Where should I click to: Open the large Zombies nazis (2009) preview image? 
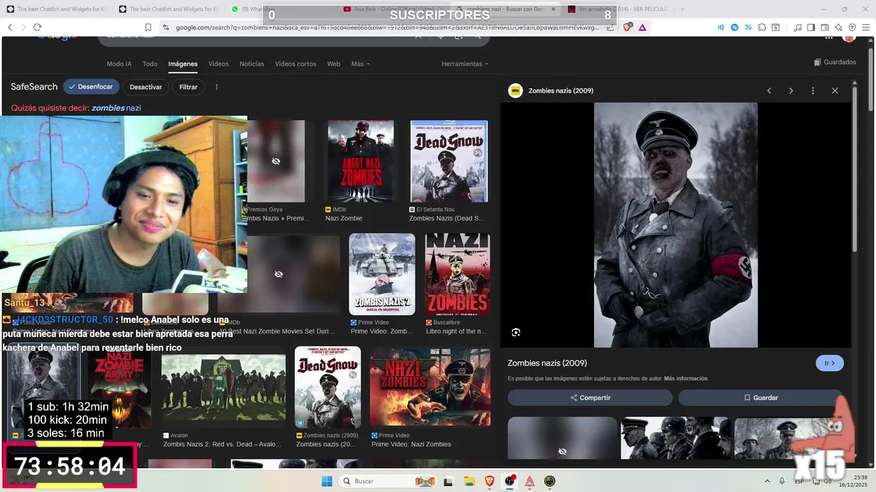tap(675, 225)
